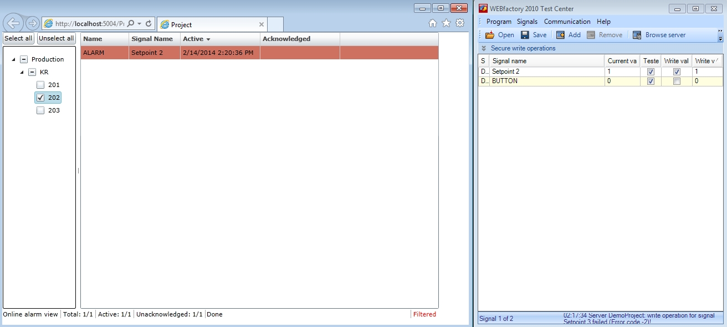The width and height of the screenshot is (727, 327).
Task: Click the Browse server icon
Action: 637,35
